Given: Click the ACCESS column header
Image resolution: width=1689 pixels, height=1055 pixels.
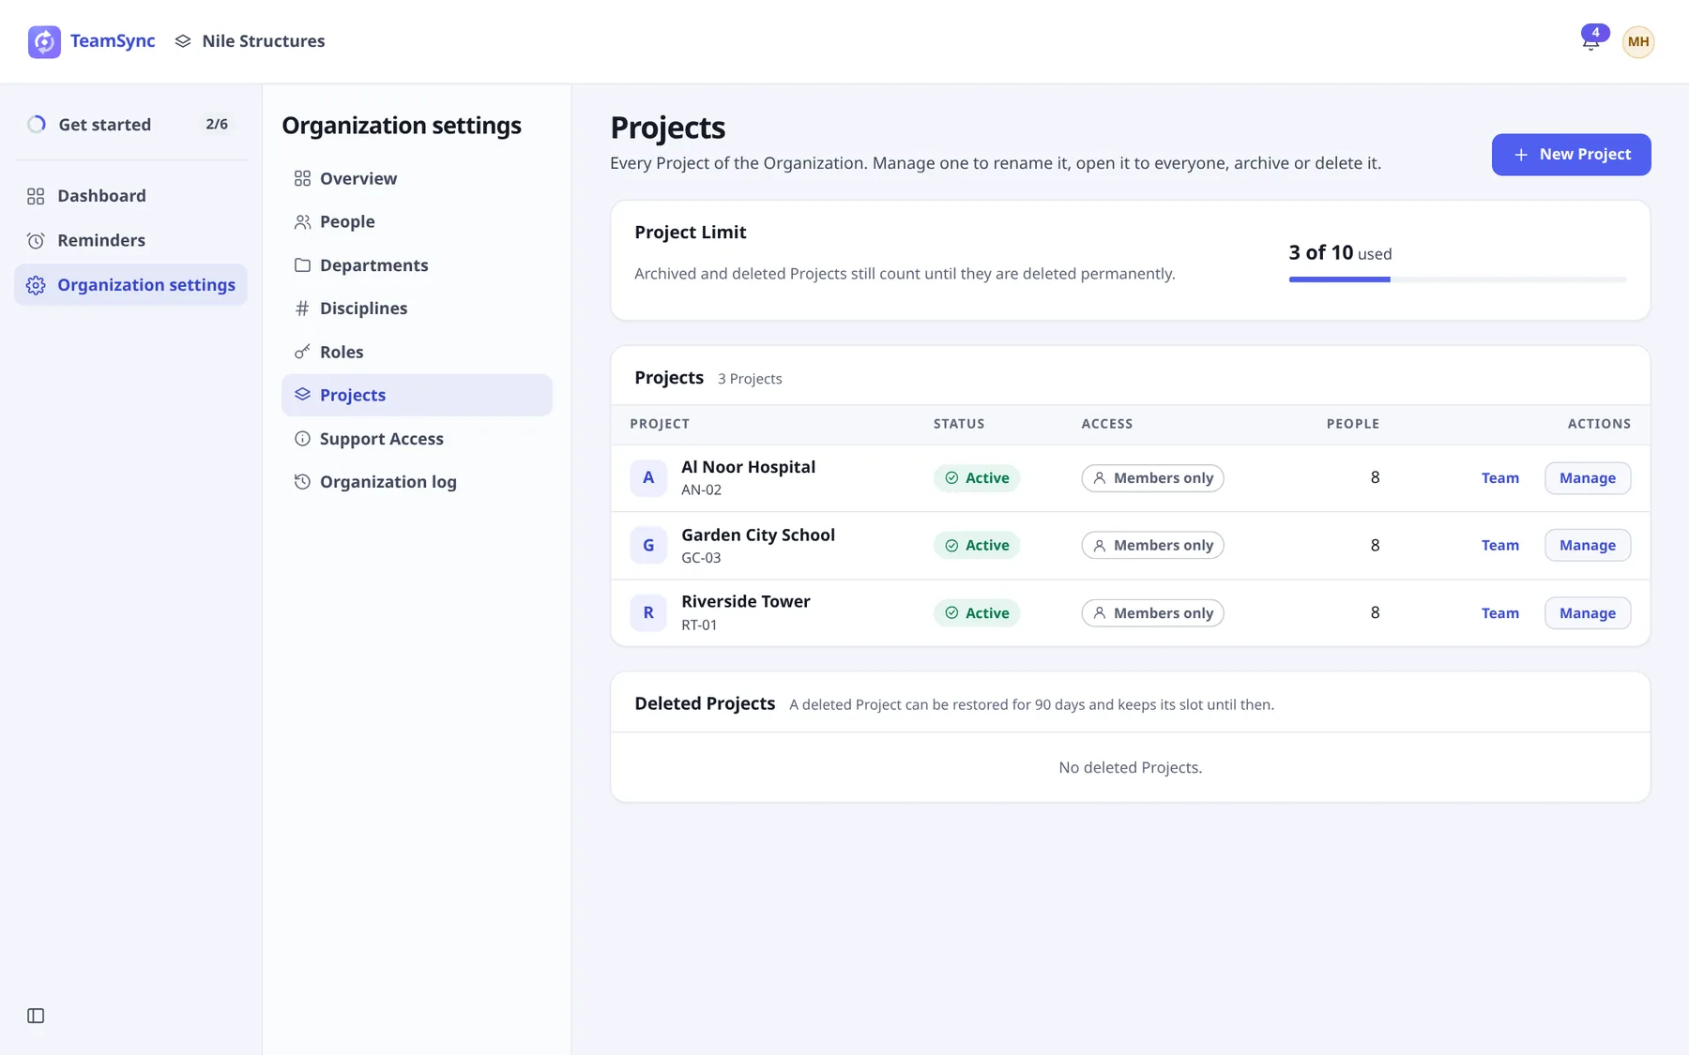Looking at the screenshot, I should click(x=1106, y=424).
